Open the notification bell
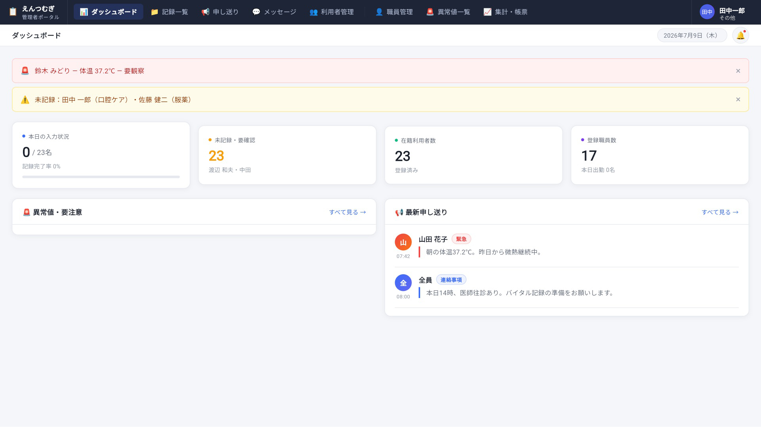This screenshot has height=428, width=761. [x=740, y=35]
